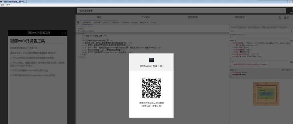293x124 pixels.
Task: Open the Timeline DevTools tab
Action: coord(125,23)
